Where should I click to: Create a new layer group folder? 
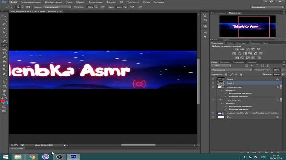266,152
